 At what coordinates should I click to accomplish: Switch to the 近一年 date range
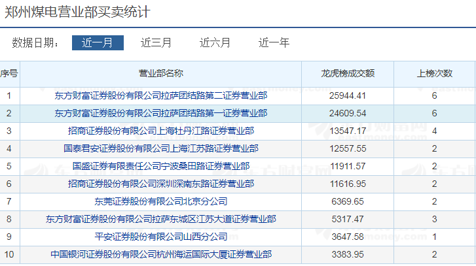(x=274, y=42)
